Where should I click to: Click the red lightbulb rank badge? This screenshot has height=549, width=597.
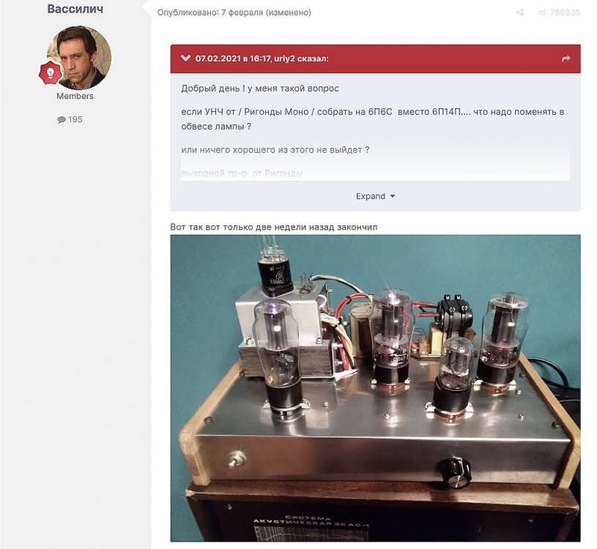click(51, 72)
